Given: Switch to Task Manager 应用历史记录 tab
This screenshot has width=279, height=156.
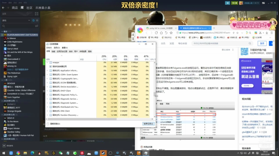Looking at the screenshot, I should 62,51.
